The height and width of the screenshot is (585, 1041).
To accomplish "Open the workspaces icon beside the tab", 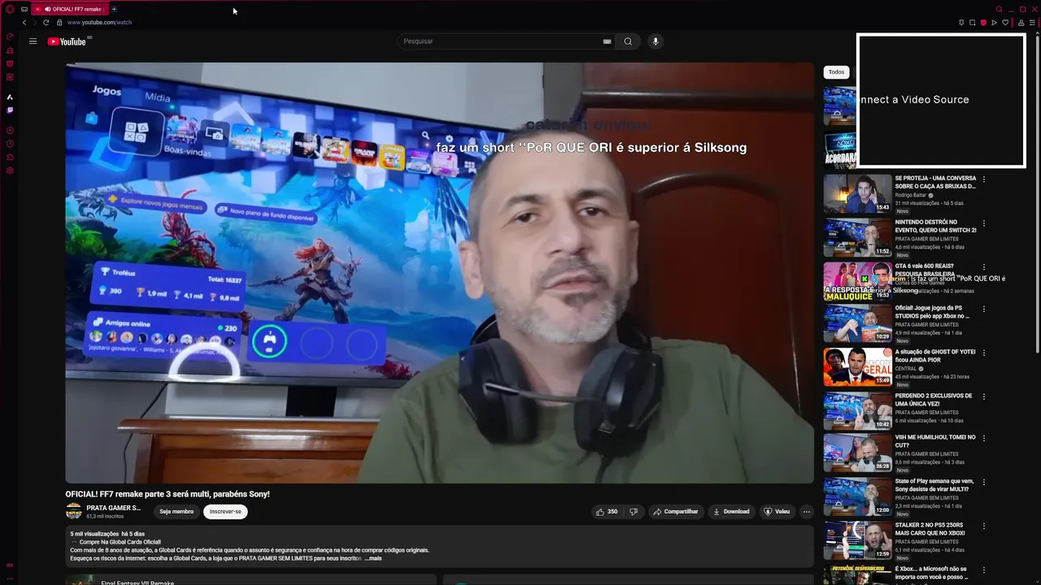I will click(24, 9).
